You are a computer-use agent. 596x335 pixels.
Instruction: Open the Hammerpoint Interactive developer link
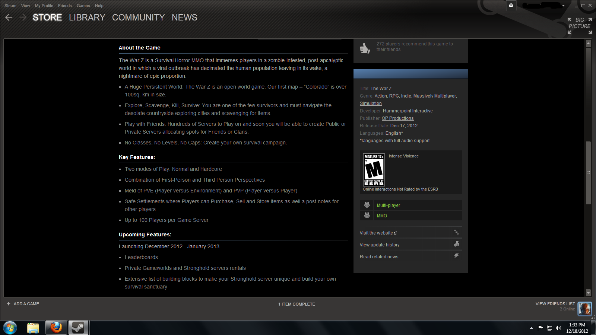(x=408, y=111)
